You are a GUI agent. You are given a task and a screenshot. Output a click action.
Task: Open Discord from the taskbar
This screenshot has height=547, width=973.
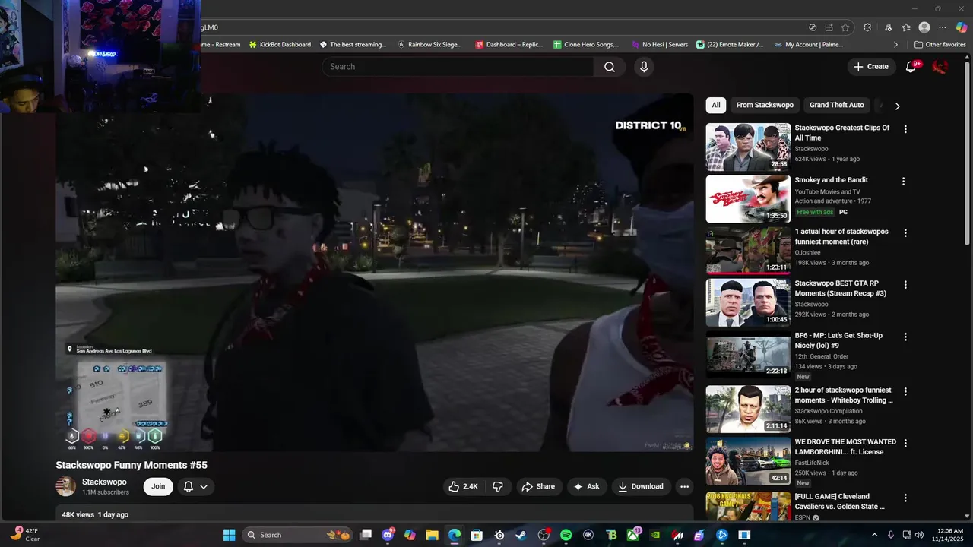click(x=388, y=535)
